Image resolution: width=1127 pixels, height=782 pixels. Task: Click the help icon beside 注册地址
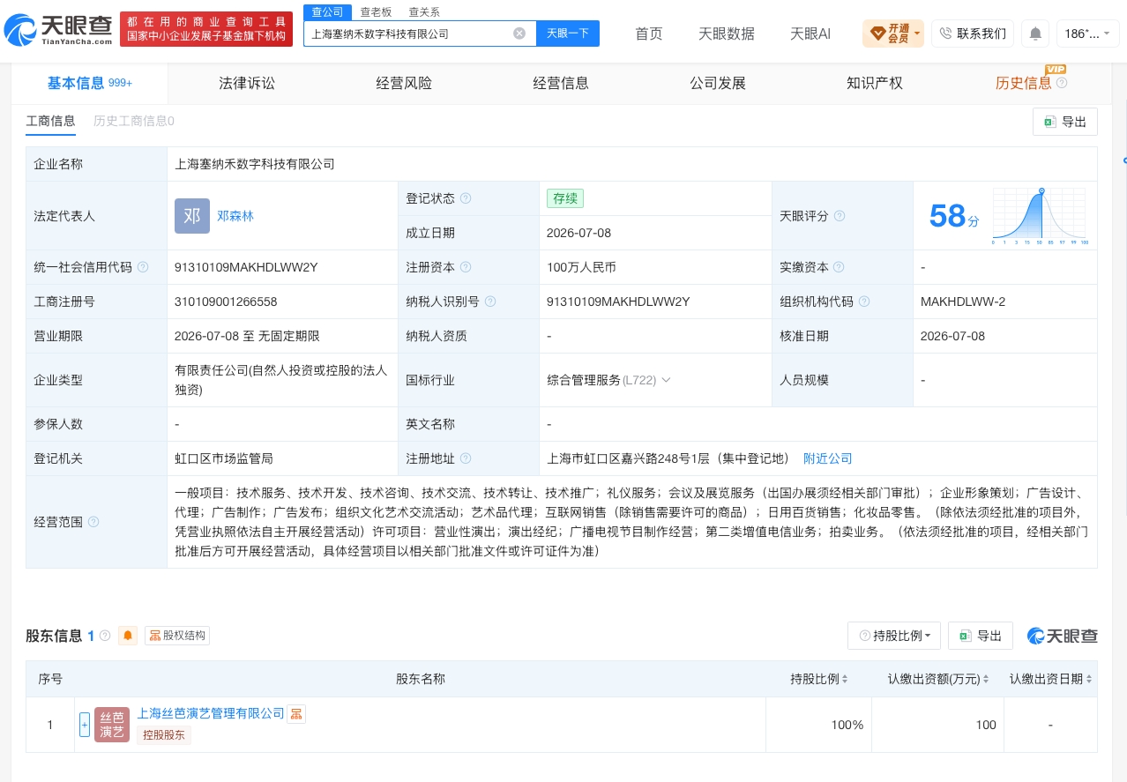(466, 458)
